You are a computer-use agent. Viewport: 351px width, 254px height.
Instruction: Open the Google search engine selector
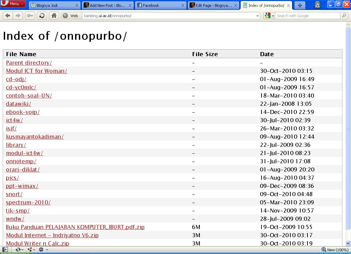[269, 16]
